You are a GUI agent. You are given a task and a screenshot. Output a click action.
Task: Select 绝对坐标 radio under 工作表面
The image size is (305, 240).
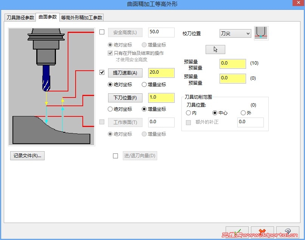tap(110, 134)
